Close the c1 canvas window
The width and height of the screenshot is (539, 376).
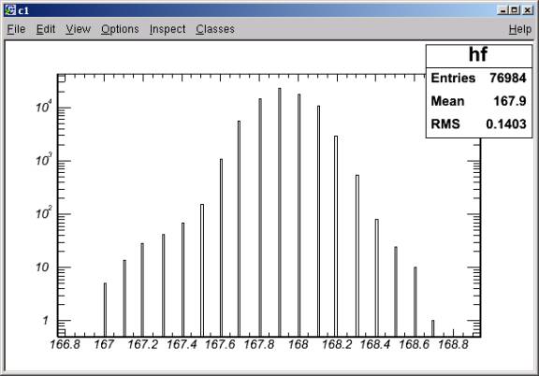click(x=528, y=10)
